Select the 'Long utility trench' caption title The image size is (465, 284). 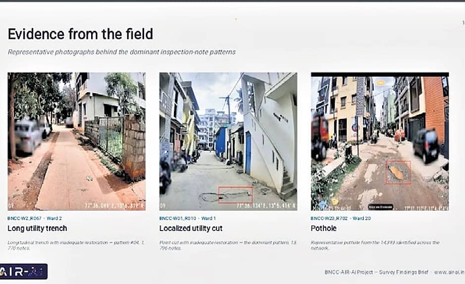pyautogui.click(x=37, y=228)
